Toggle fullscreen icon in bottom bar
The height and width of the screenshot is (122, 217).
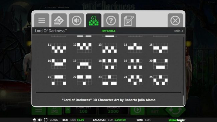point(46,120)
